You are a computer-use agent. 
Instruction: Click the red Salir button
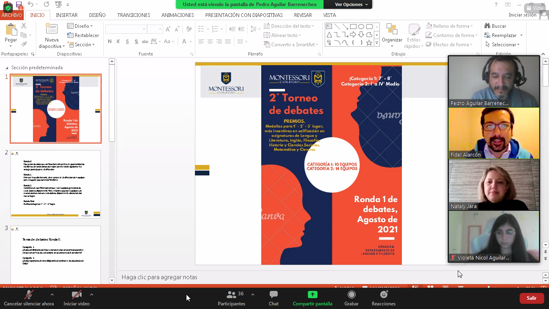pos(532,298)
